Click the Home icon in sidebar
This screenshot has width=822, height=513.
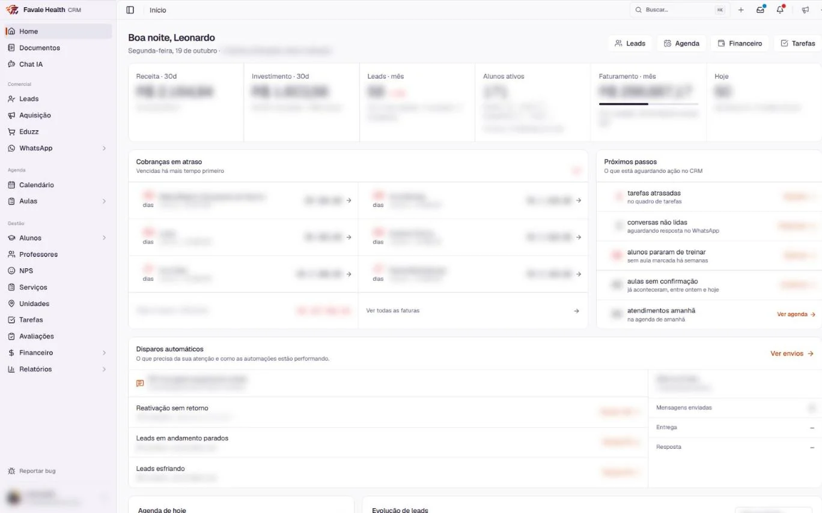pos(11,31)
